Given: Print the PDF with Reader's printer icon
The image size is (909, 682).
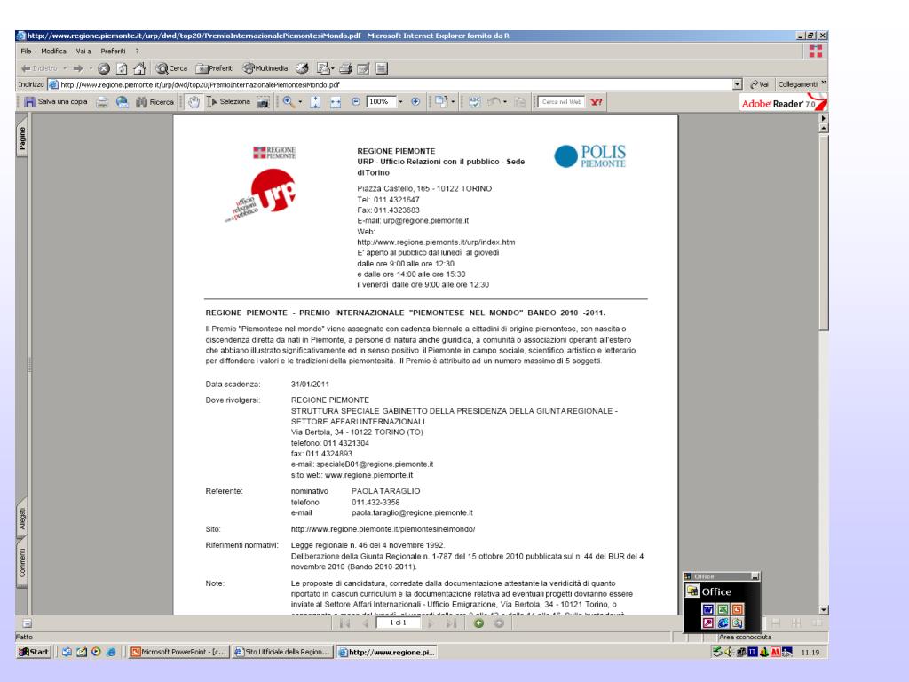Looking at the screenshot, I should 102,102.
